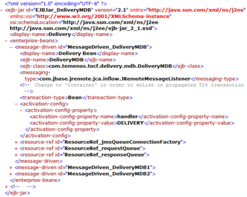Select the transaction-type value Bean

click(75, 97)
